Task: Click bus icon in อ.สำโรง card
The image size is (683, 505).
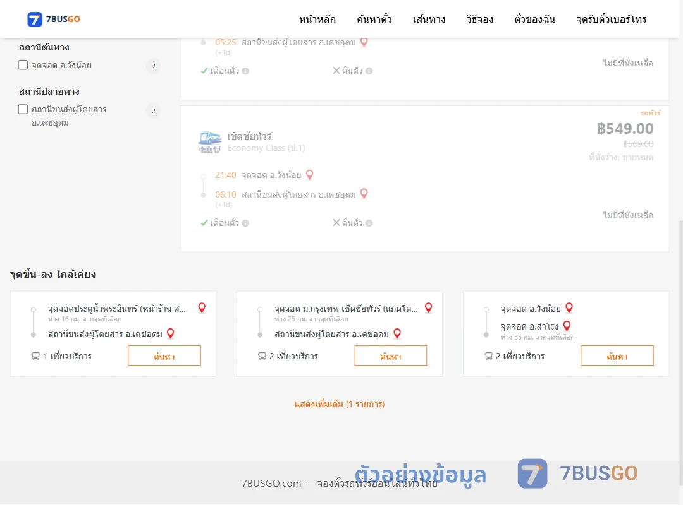Action: coord(488,356)
